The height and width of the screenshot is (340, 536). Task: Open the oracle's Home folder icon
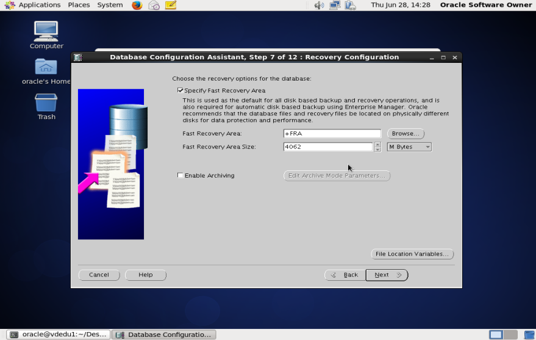pyautogui.click(x=46, y=71)
